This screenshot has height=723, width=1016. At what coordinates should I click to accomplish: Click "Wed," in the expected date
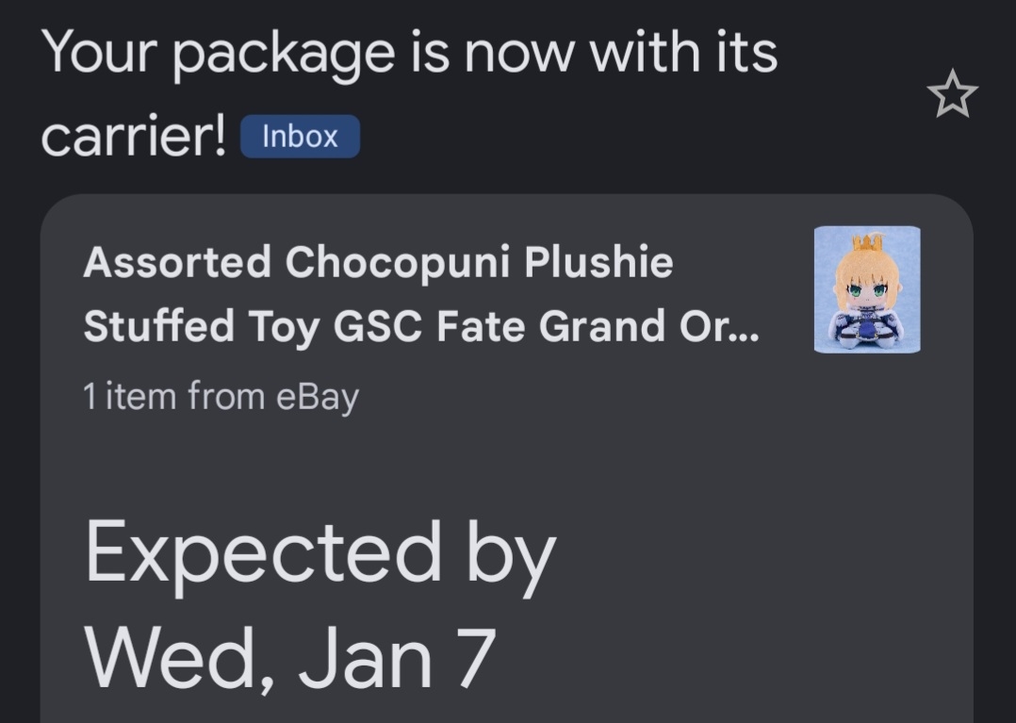182,656
